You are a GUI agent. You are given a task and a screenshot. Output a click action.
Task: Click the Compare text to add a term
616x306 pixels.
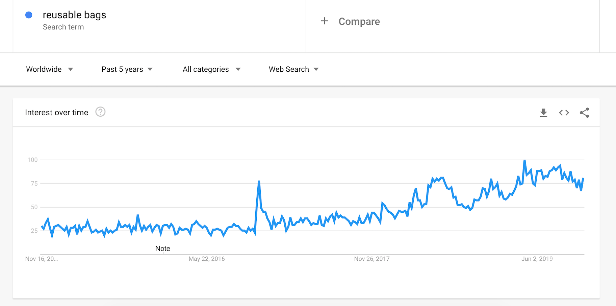(x=359, y=22)
